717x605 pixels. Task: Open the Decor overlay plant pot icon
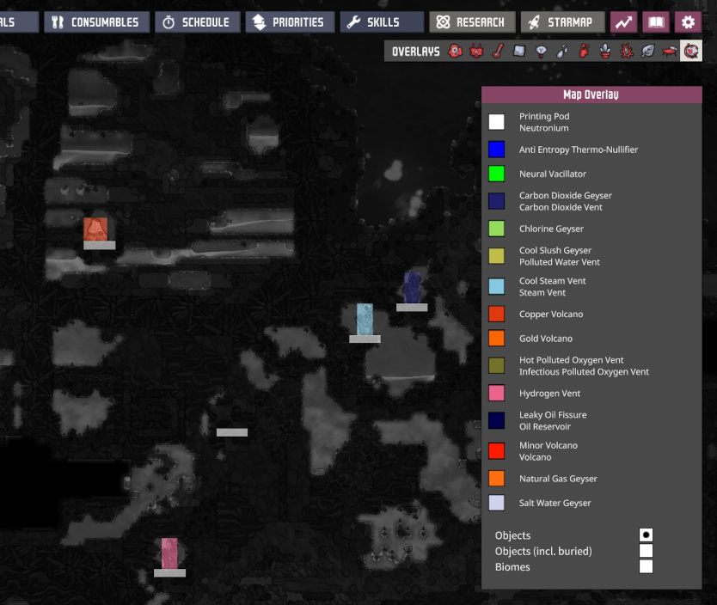click(x=605, y=52)
